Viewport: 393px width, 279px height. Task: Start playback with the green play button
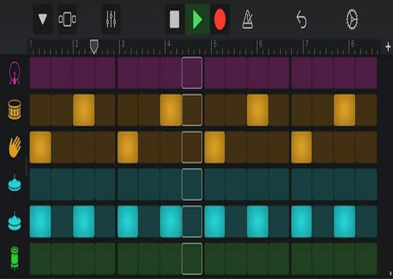(x=197, y=20)
